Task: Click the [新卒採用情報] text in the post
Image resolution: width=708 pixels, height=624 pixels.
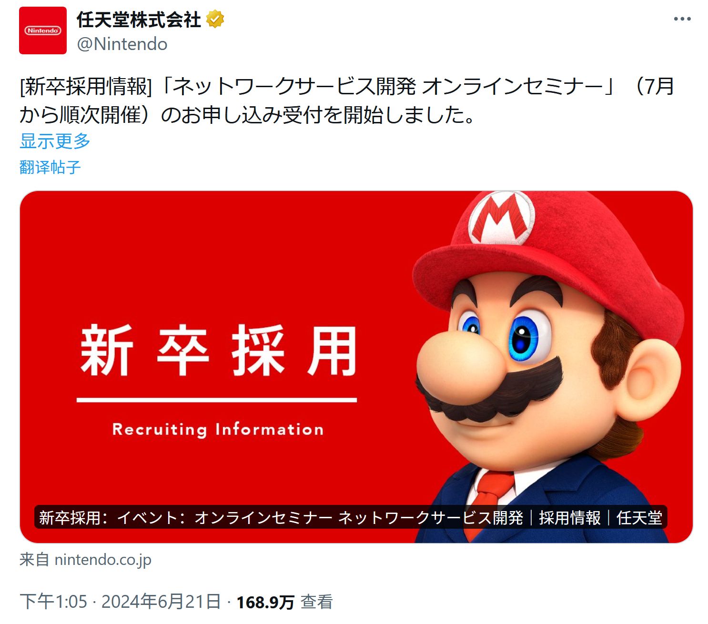Action: coord(86,86)
